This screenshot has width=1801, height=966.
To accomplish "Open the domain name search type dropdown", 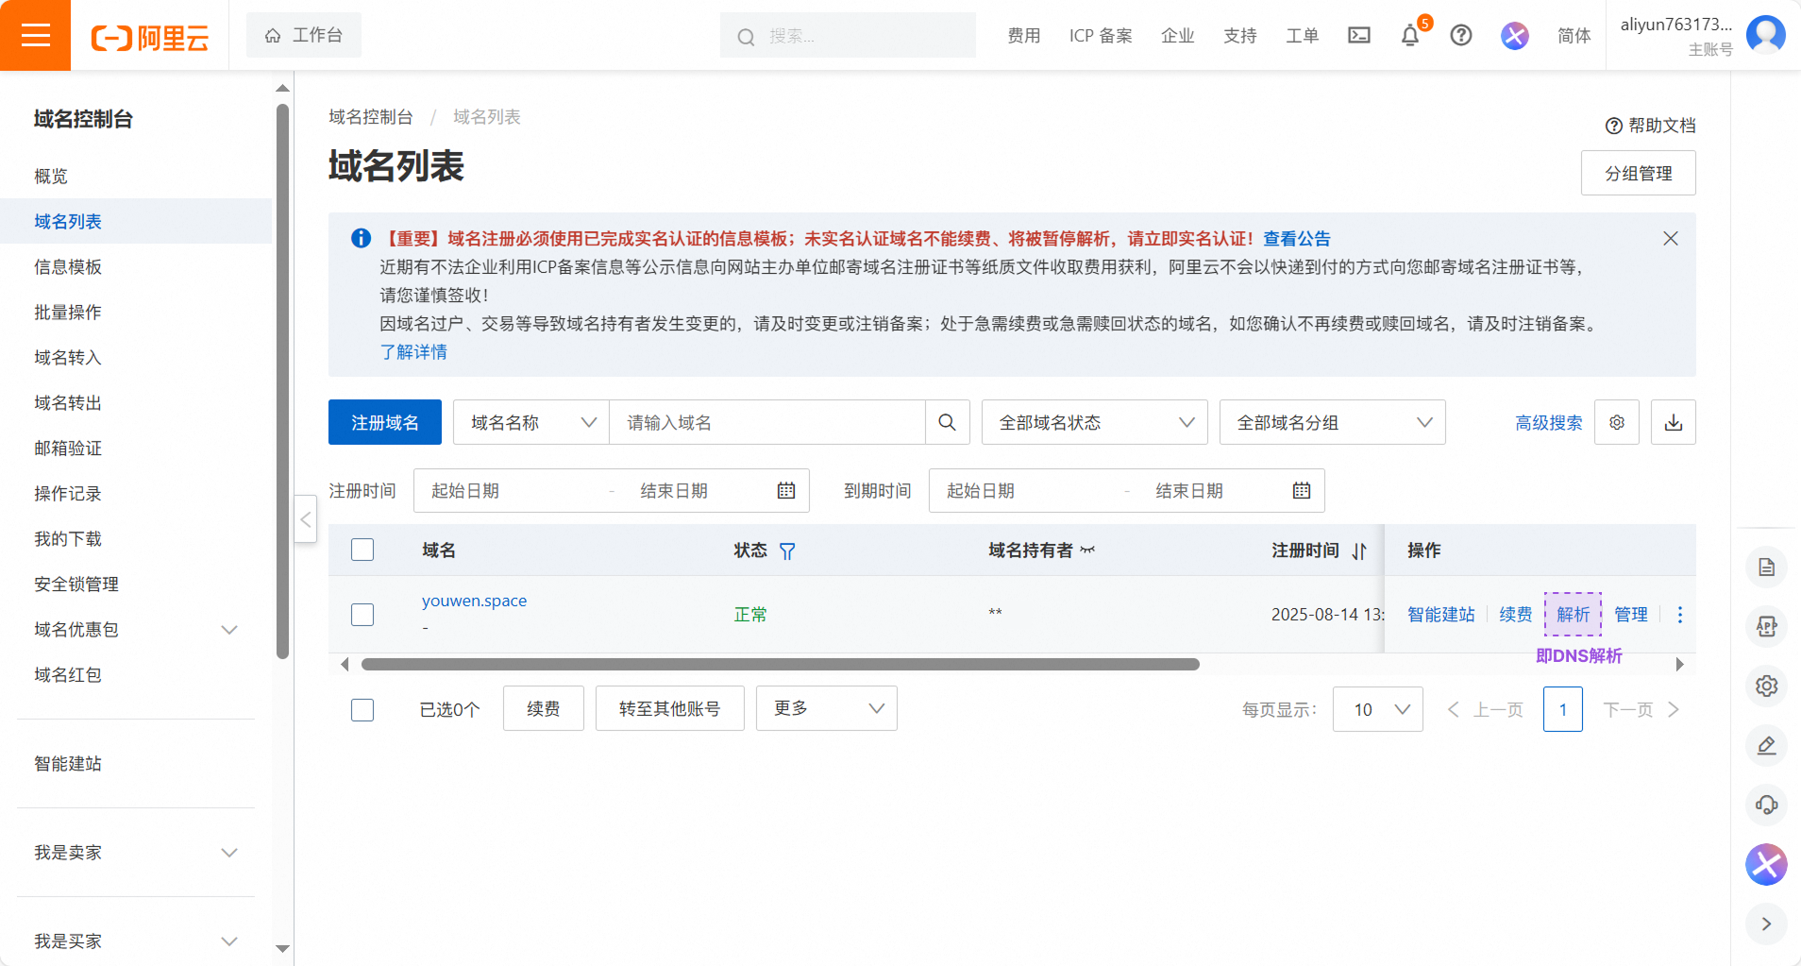I will point(531,422).
